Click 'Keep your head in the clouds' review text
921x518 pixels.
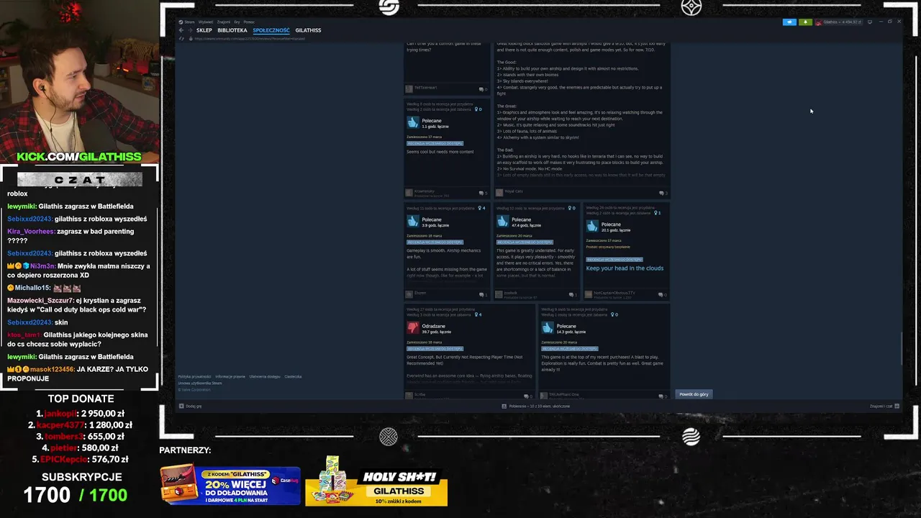(625, 268)
